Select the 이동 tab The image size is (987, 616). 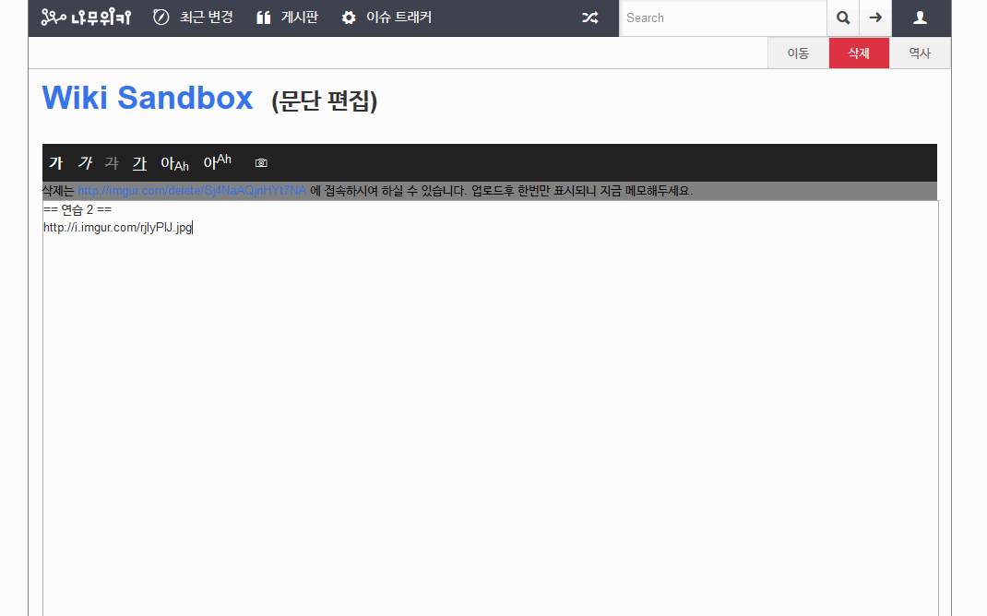point(798,53)
